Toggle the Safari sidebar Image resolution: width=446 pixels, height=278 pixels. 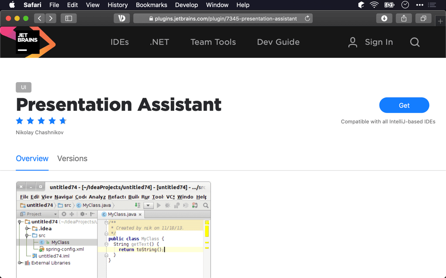click(x=68, y=18)
